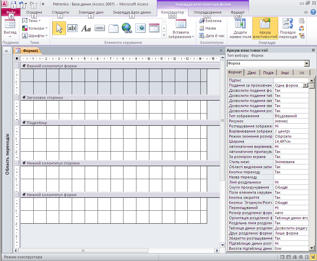Click the Емблема button
317x261 pixels.
[210, 21]
